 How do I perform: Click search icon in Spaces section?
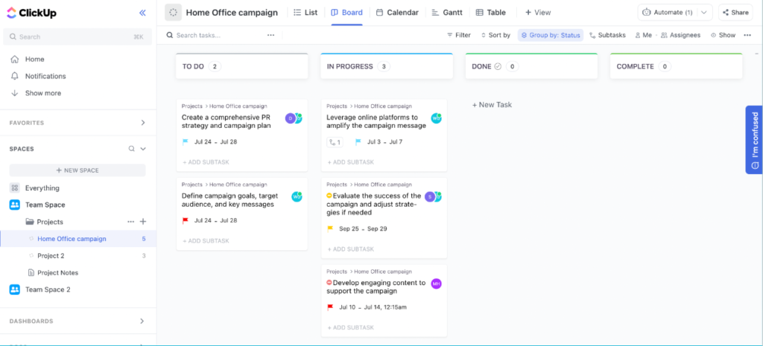(132, 149)
